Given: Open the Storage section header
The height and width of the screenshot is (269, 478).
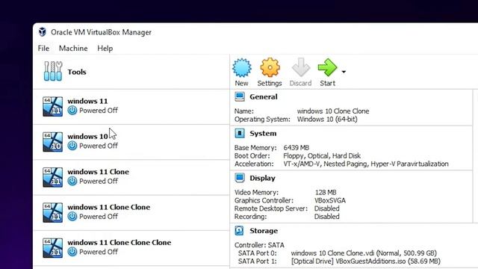Looking at the screenshot, I should 264,231.
